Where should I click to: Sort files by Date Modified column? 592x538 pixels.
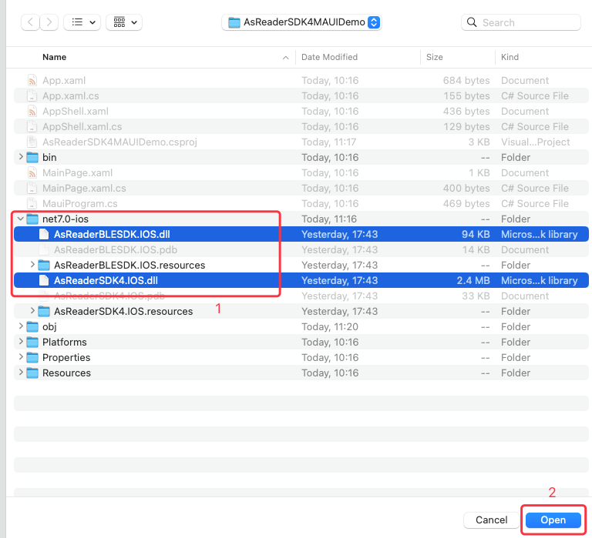[x=331, y=57]
